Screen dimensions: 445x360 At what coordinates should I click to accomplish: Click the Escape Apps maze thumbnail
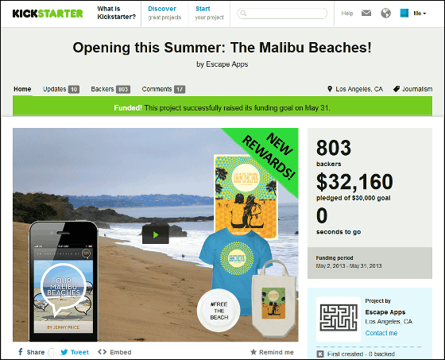339,318
